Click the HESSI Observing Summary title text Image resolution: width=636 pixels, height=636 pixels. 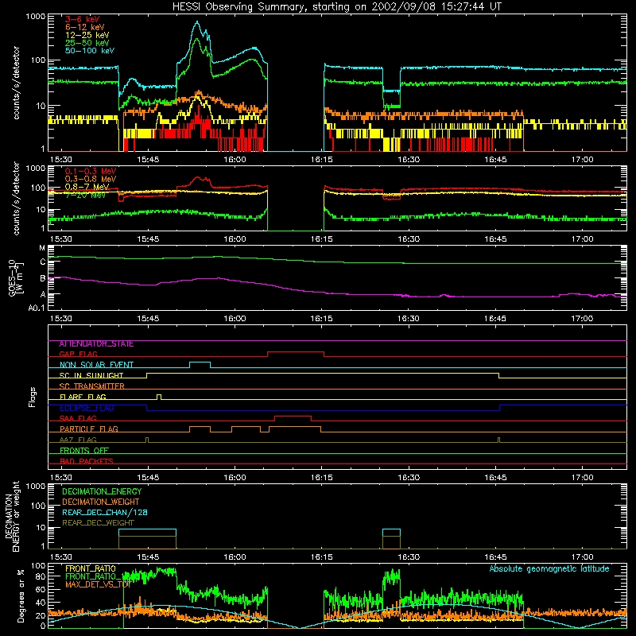pos(336,7)
